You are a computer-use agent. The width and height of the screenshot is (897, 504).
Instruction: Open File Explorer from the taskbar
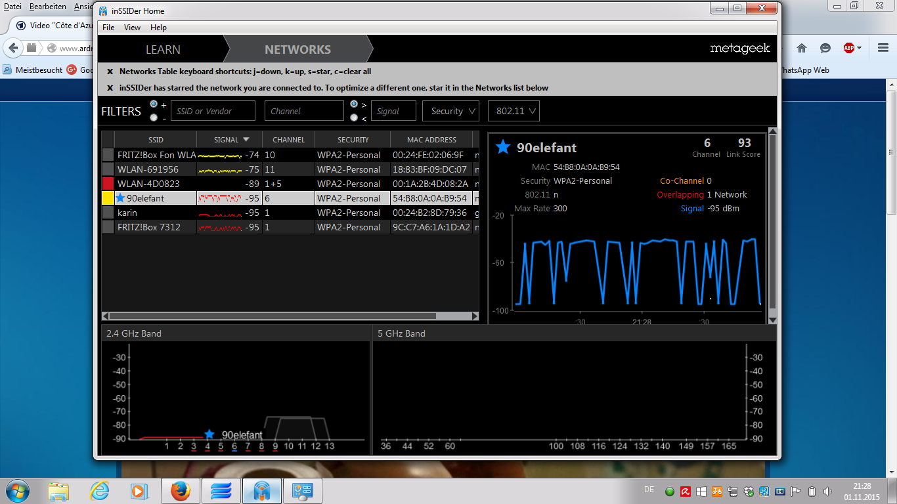click(x=58, y=491)
